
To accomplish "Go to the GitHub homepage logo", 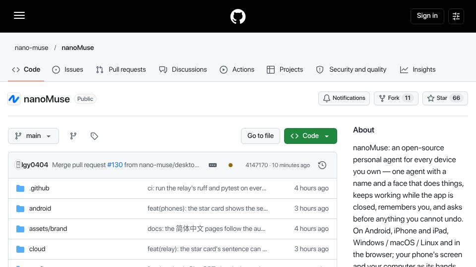I will pyautogui.click(x=238, y=16).
